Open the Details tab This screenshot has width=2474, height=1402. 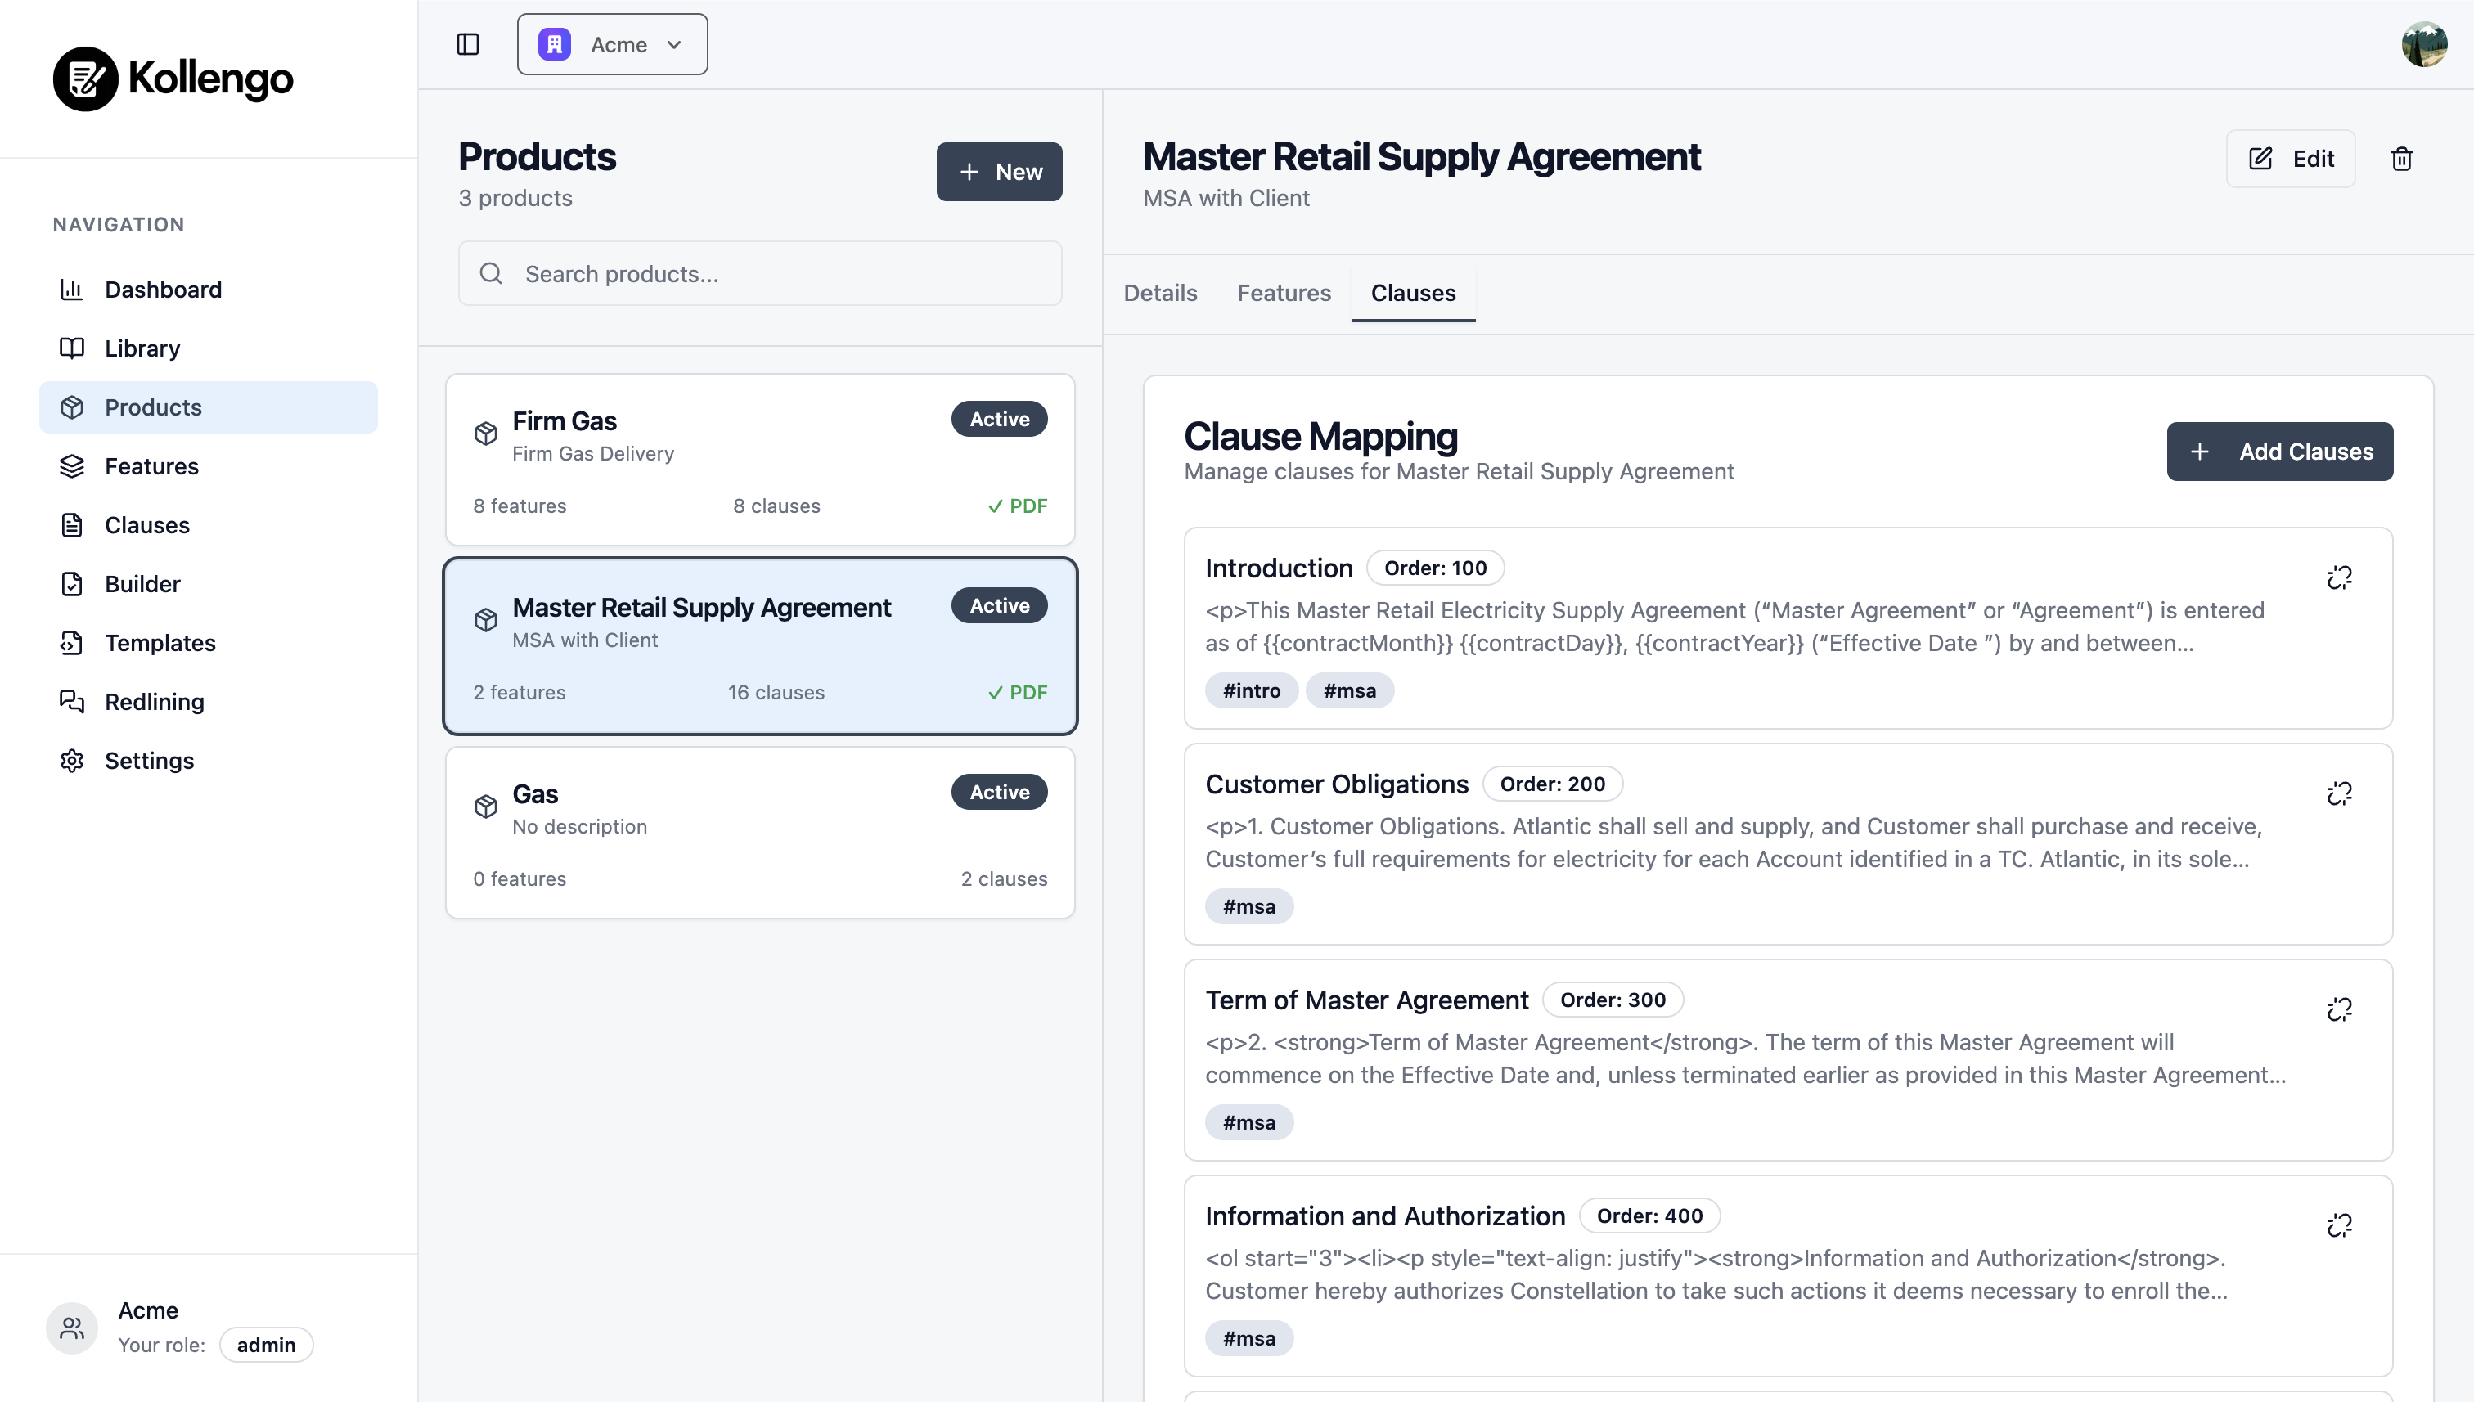pos(1159,293)
